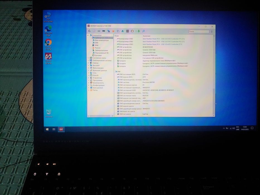260x195 pixels.
Task: Open Task View on the taskbar
Action: [54, 129]
